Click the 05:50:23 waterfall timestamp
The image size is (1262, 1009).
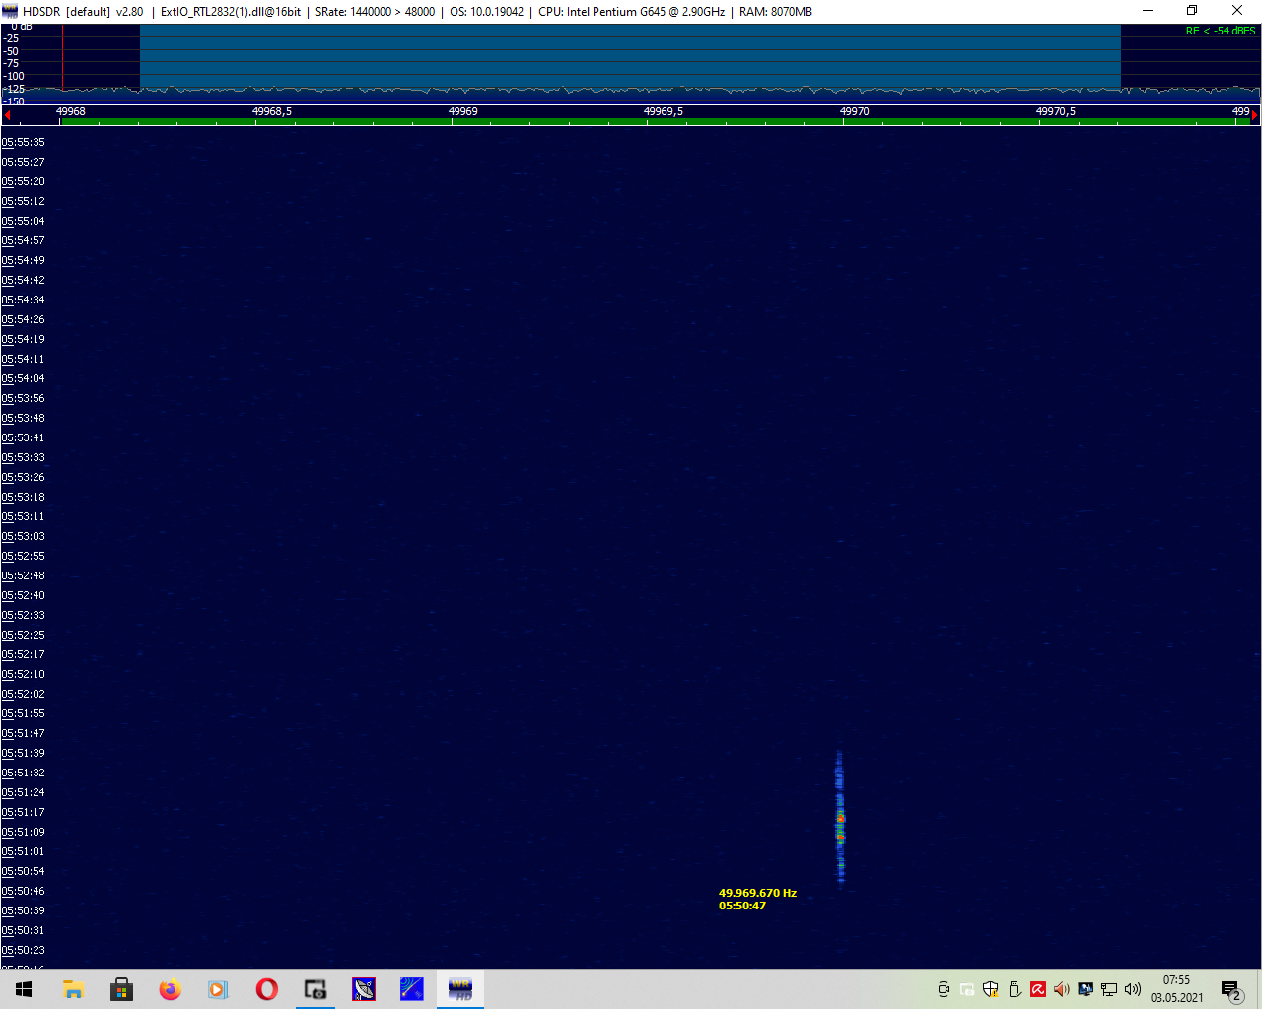pyautogui.click(x=23, y=950)
